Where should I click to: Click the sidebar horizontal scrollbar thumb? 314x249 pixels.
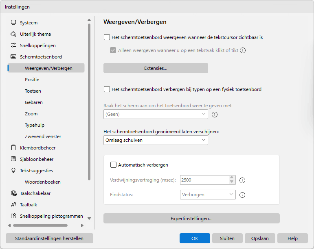[x=40, y=225]
